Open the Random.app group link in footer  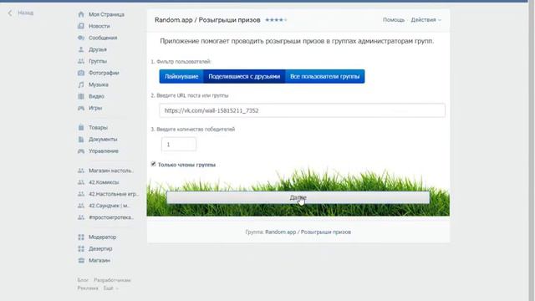pyautogui.click(x=308, y=232)
